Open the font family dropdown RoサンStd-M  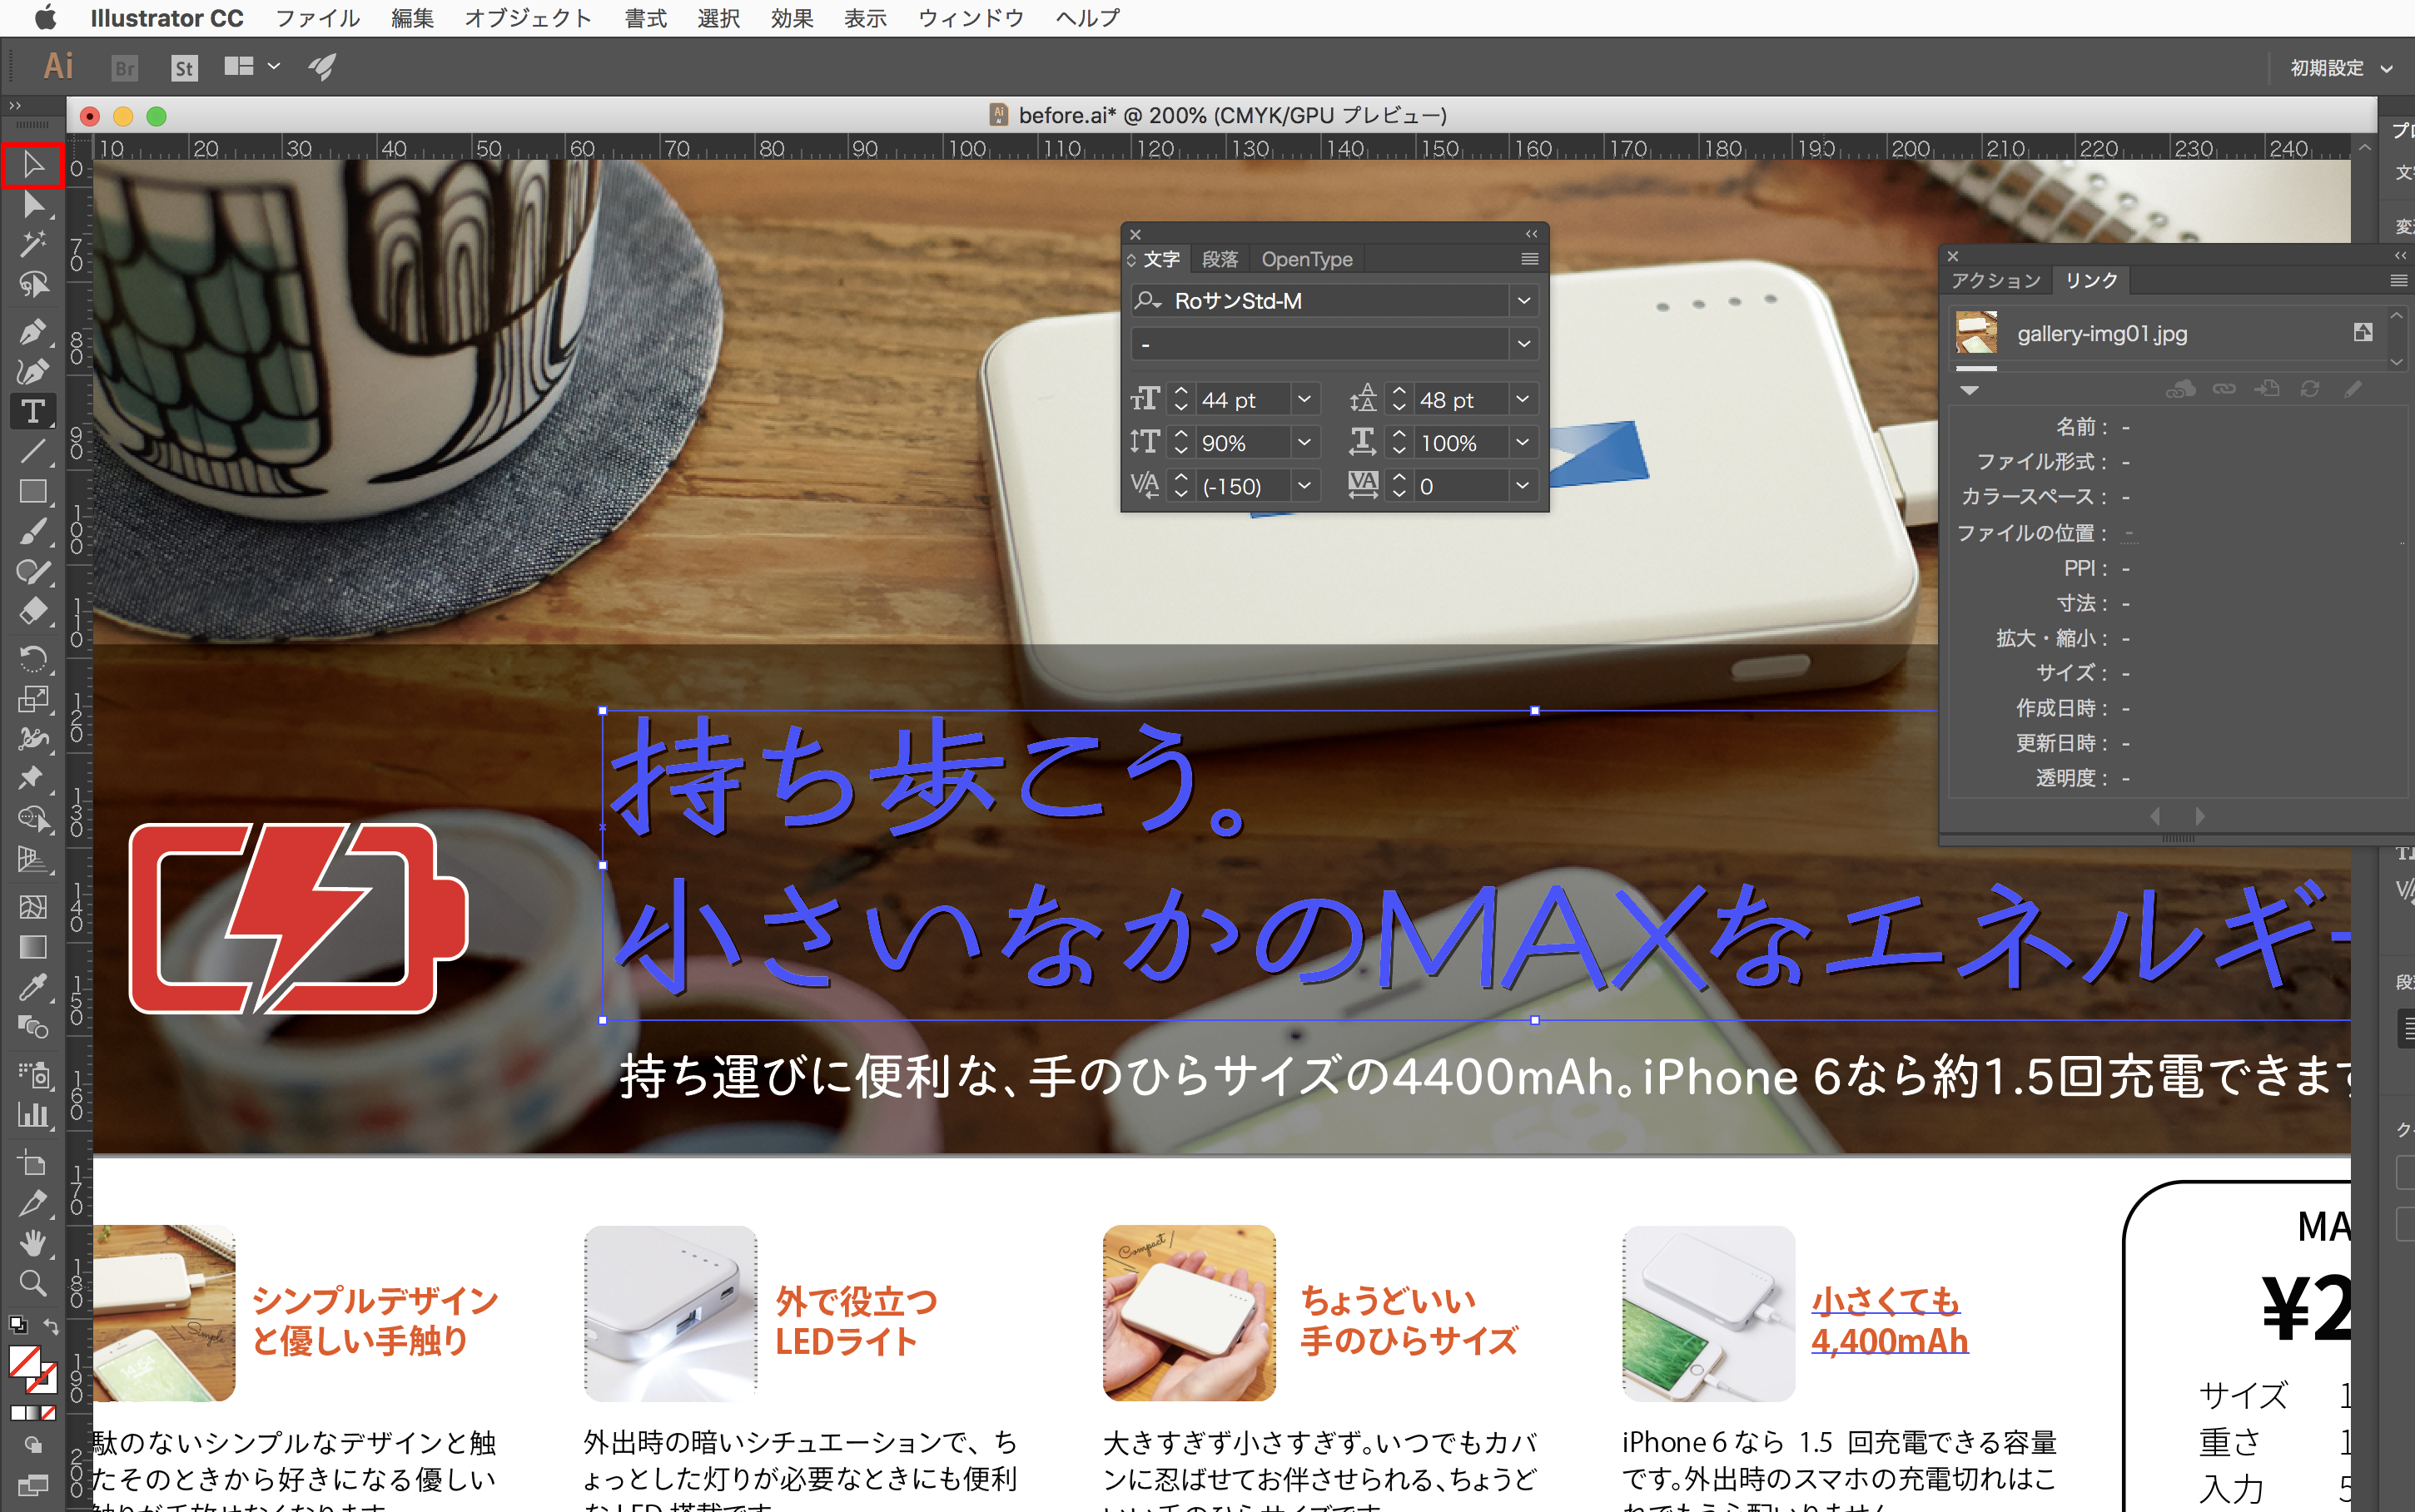[1523, 301]
